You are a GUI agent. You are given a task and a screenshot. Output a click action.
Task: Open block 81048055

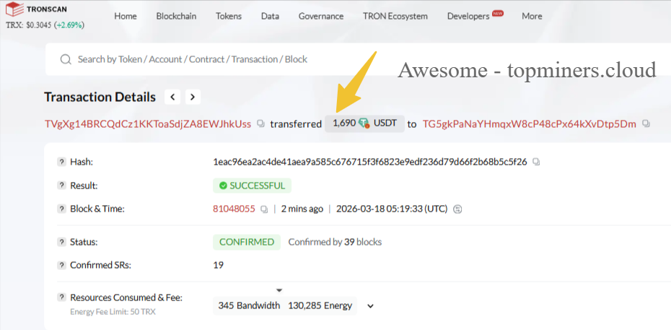[x=234, y=209]
